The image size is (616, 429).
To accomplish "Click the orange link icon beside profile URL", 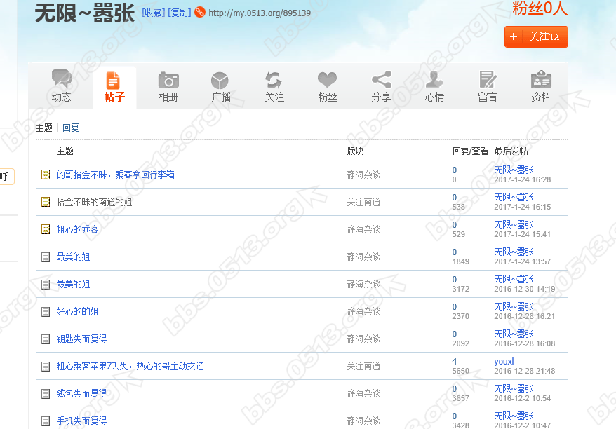I will click(x=200, y=13).
